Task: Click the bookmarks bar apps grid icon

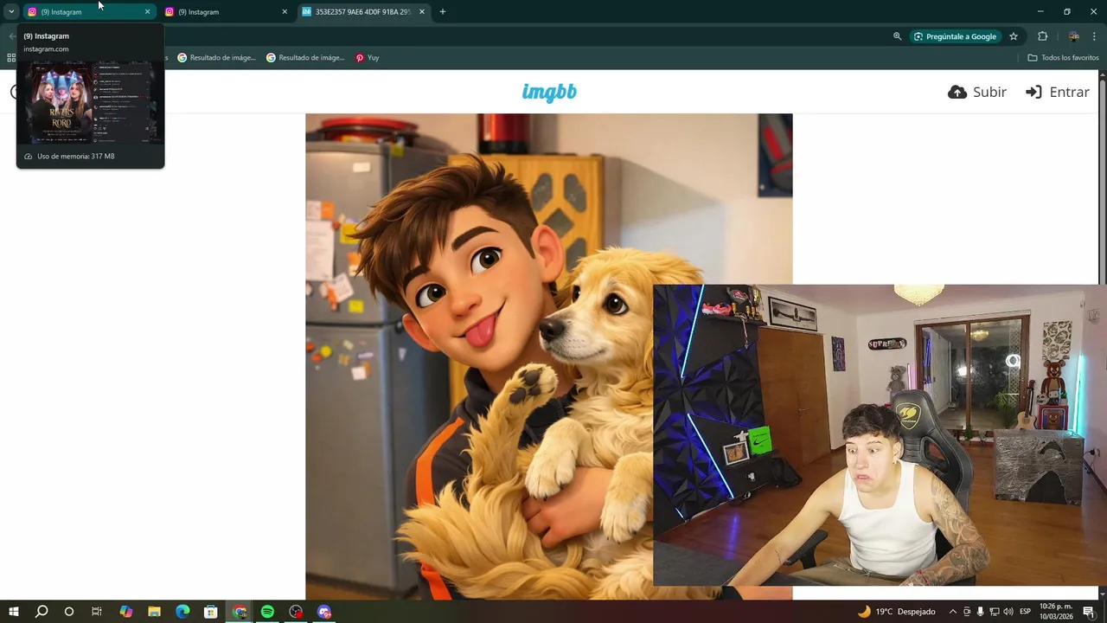Action: (11, 58)
